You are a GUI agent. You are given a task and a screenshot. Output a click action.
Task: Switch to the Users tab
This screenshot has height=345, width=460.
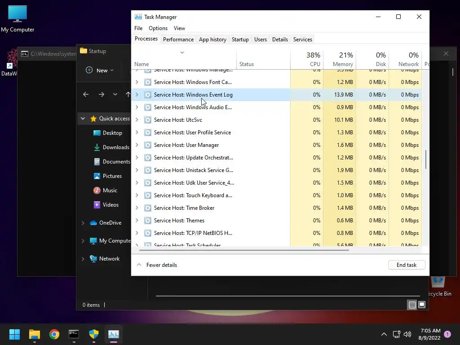click(260, 40)
